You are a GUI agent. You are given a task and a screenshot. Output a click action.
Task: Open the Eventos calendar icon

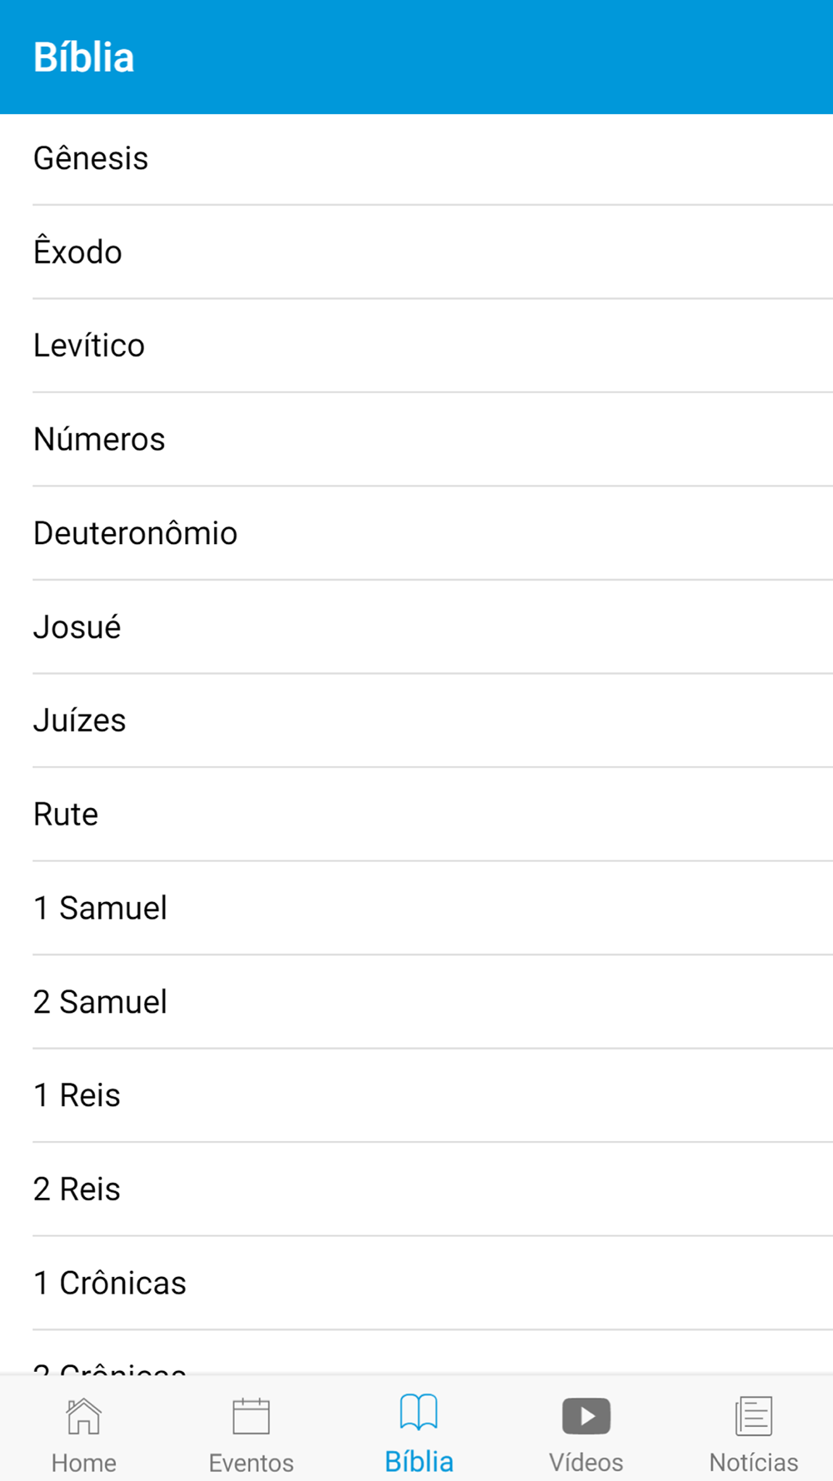pos(251,1415)
